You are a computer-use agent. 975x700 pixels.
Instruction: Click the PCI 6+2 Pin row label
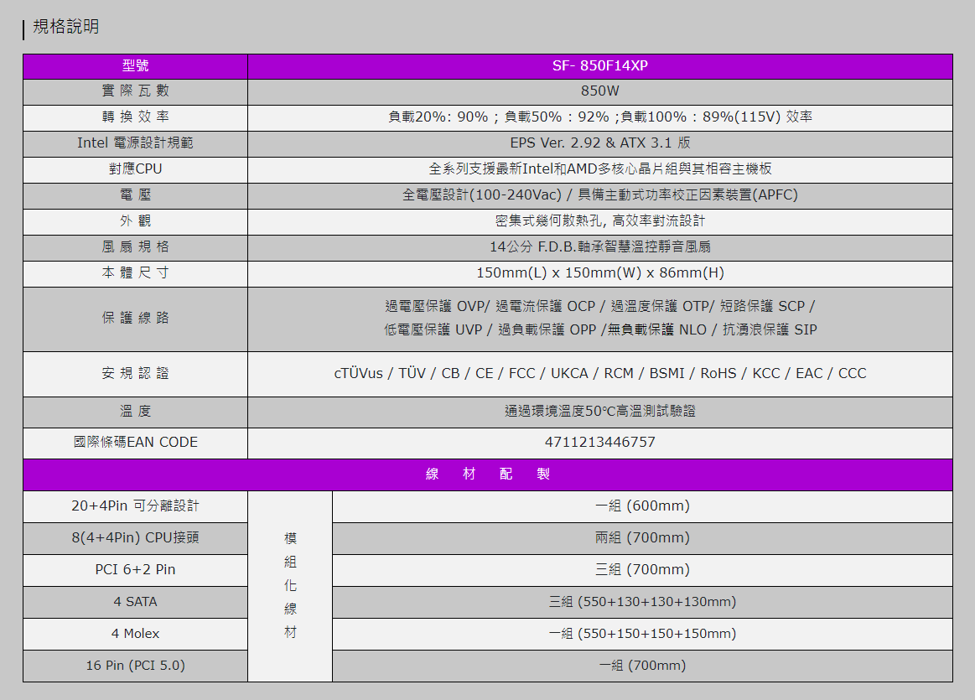point(135,570)
